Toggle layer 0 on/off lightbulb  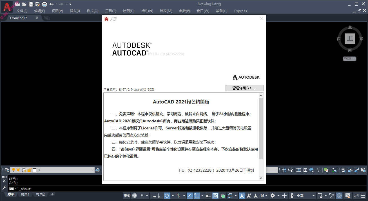click(x=13, y=170)
